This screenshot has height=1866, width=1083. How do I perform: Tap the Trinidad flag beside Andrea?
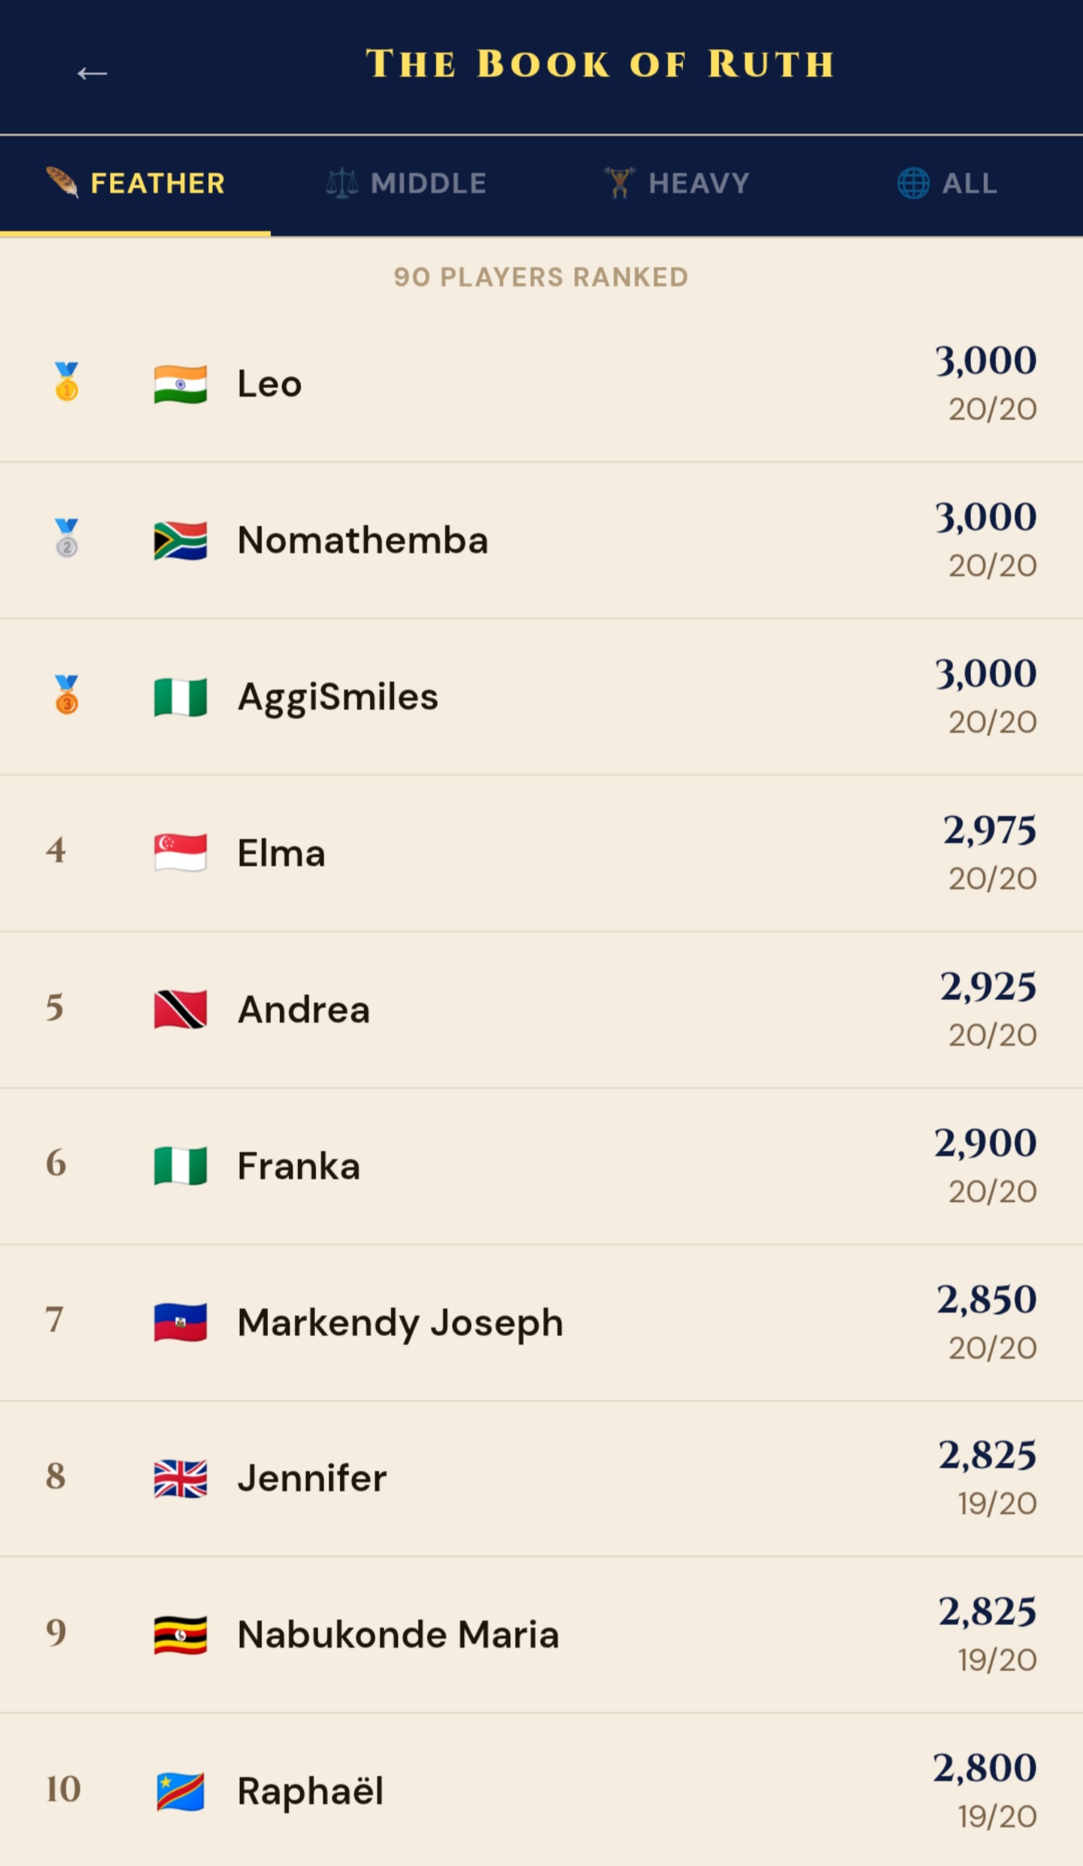[x=180, y=1010]
